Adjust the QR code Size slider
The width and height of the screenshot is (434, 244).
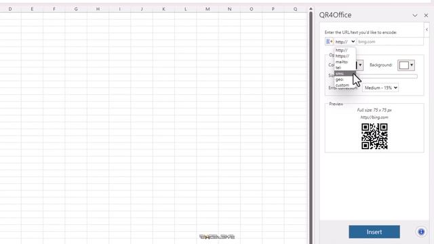pos(387,76)
